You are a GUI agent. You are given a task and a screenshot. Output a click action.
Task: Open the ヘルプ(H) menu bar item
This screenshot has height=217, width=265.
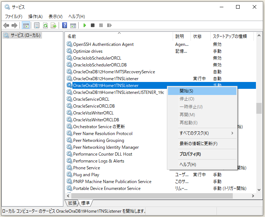pyautogui.click(x=76, y=17)
